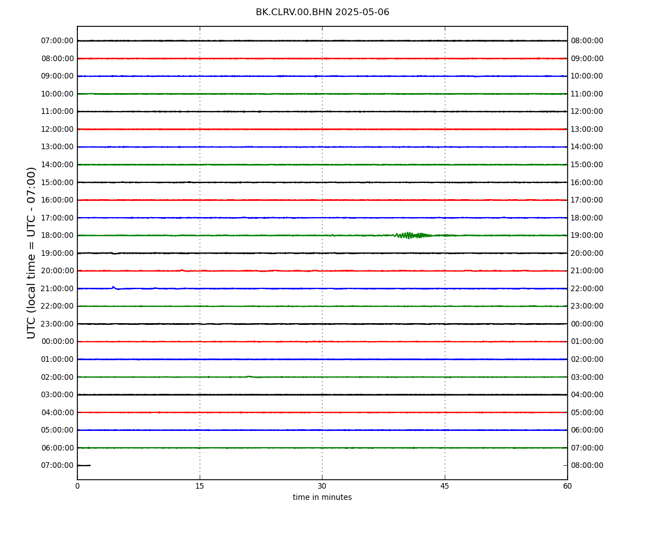Click the vertical axis label UTC (local time = UTC - 07:00)
This screenshot has width=645, height=533.
tap(31, 252)
